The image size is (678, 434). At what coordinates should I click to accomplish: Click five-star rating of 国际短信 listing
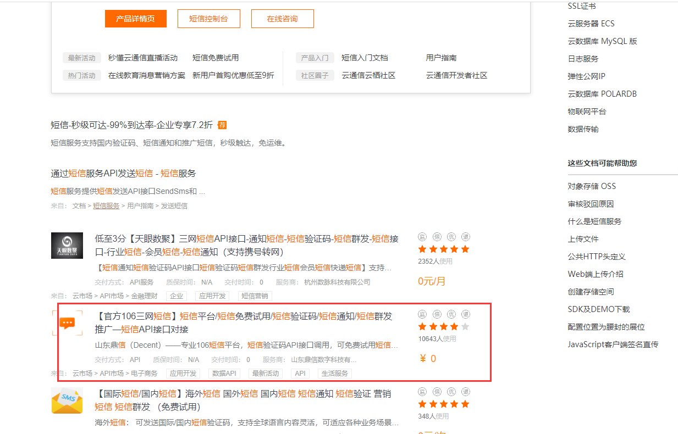[444, 404]
